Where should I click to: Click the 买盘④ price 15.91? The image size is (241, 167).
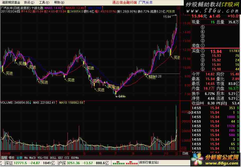pos(216,65)
